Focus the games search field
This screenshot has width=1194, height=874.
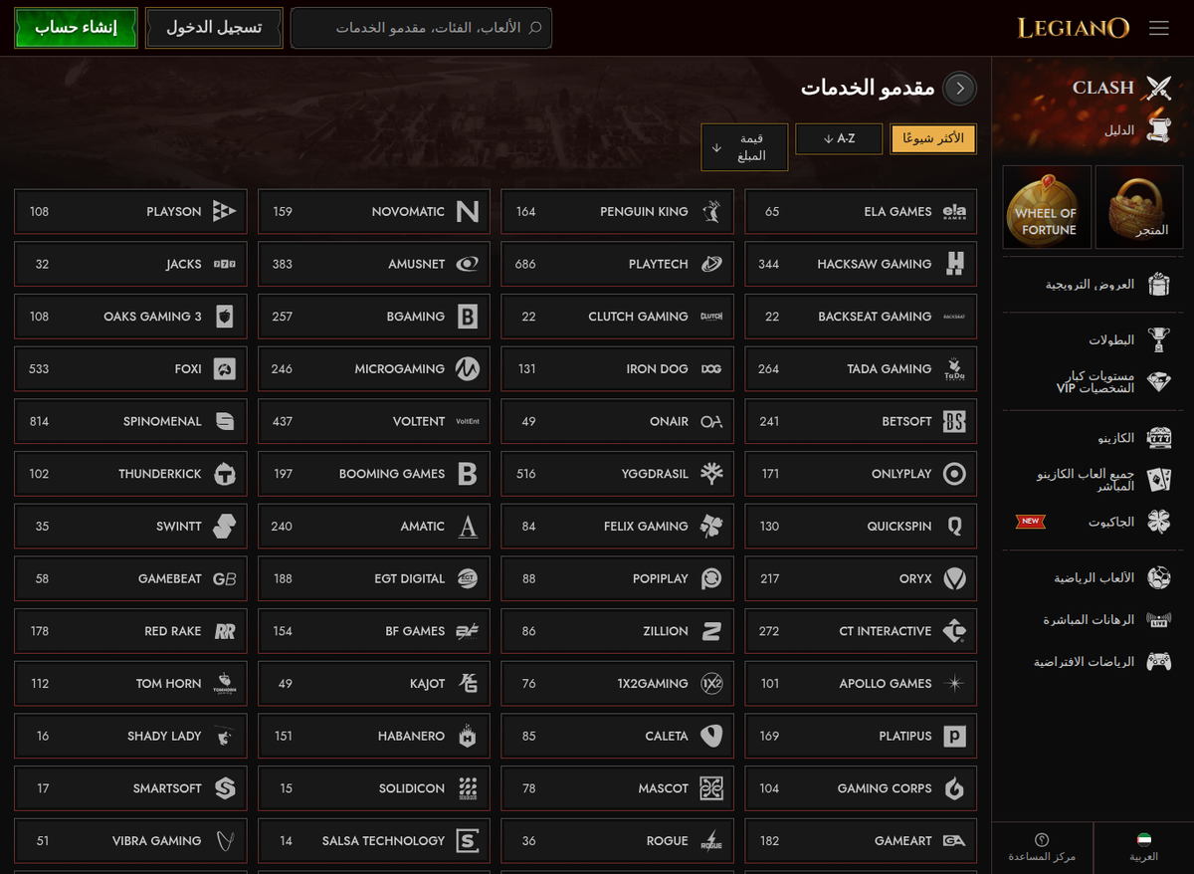coord(421,28)
